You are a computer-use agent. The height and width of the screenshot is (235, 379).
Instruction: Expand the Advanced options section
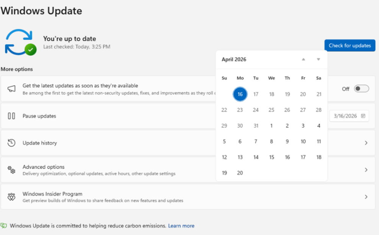366,170
